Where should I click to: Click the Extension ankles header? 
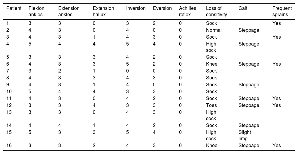69,11
